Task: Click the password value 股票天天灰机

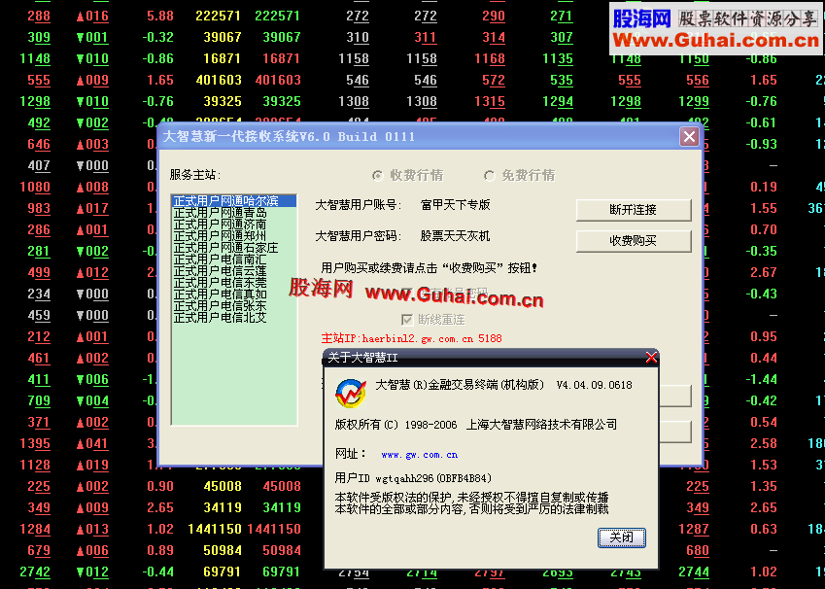Action: [456, 236]
